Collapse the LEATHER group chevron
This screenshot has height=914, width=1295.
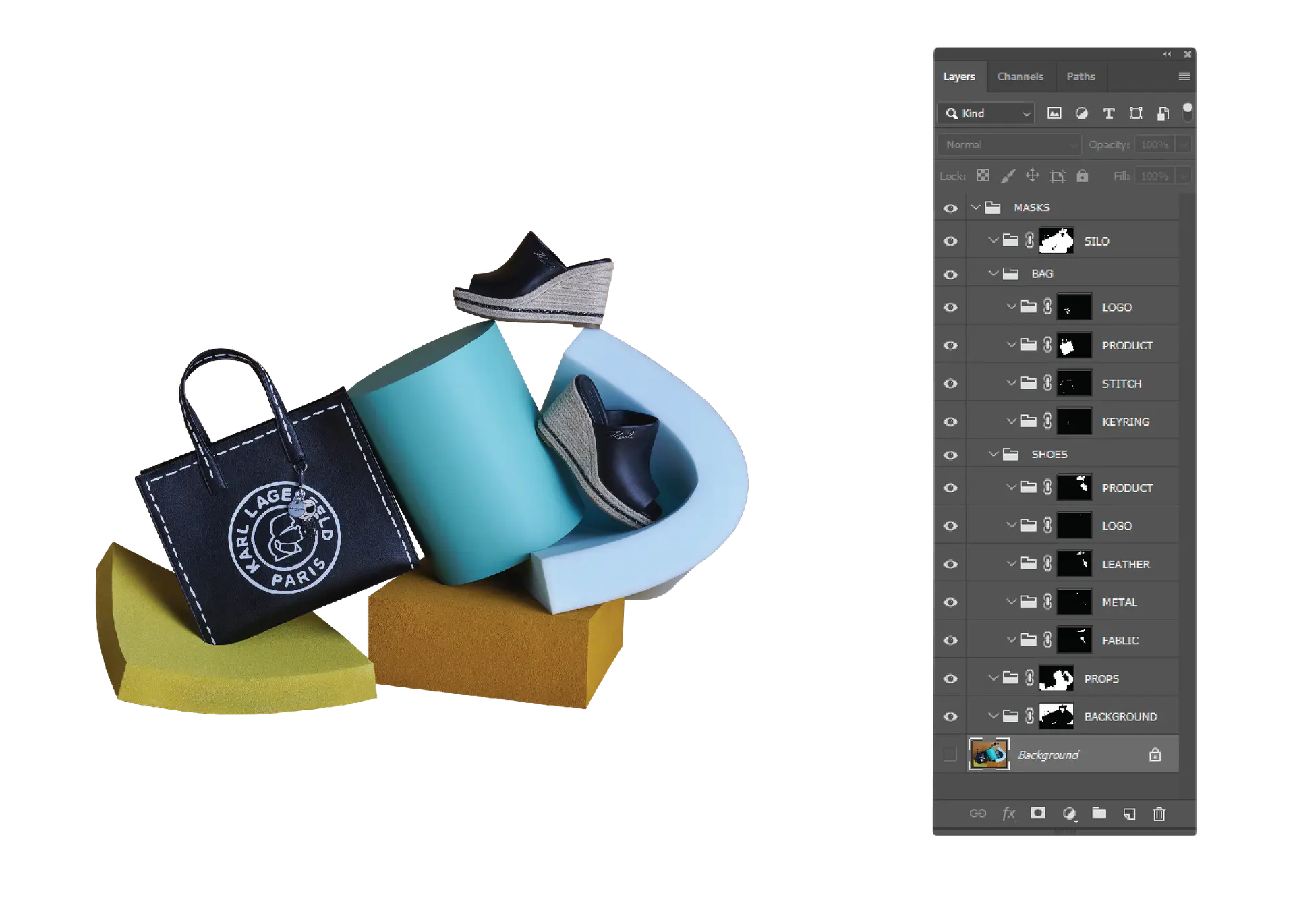pos(1010,563)
